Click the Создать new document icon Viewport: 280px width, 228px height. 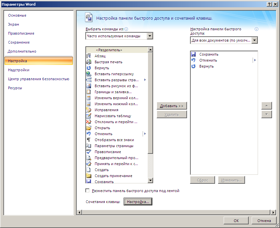point(89,170)
